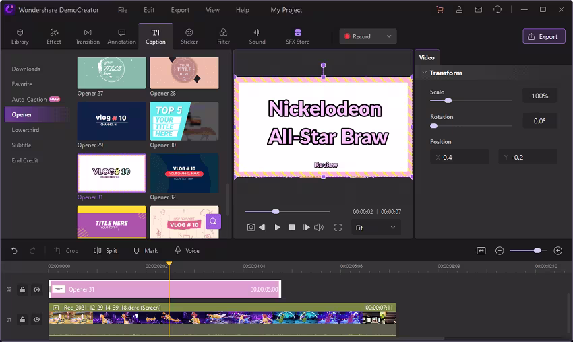
Task: Collapse the Transform section
Action: 424,73
